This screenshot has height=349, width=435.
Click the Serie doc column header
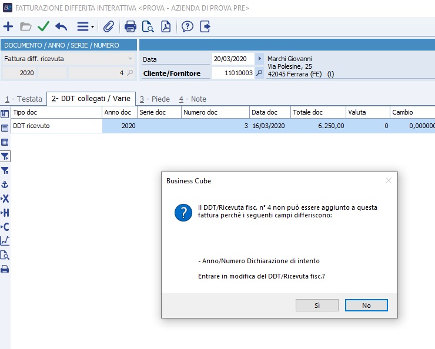click(159, 112)
